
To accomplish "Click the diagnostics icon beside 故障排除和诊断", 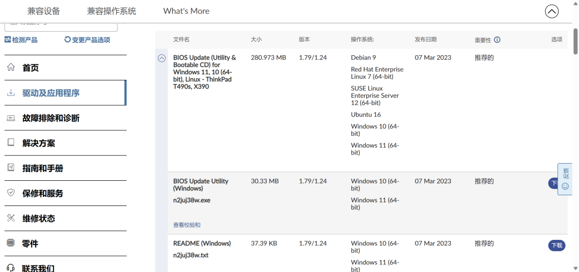I will [11, 118].
